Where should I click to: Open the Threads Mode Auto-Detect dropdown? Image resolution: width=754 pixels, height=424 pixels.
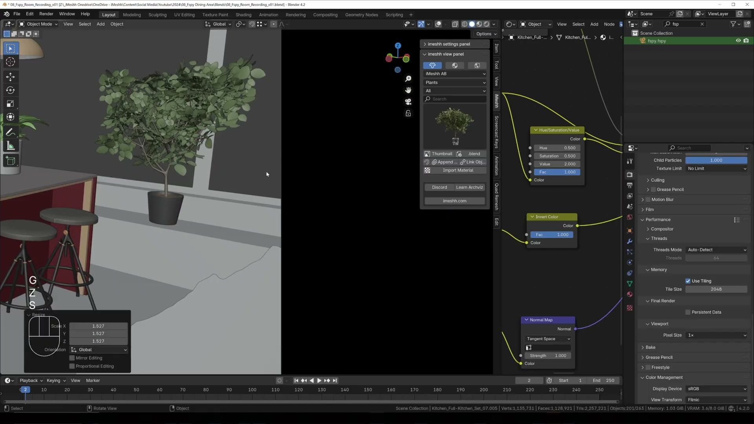click(716, 250)
